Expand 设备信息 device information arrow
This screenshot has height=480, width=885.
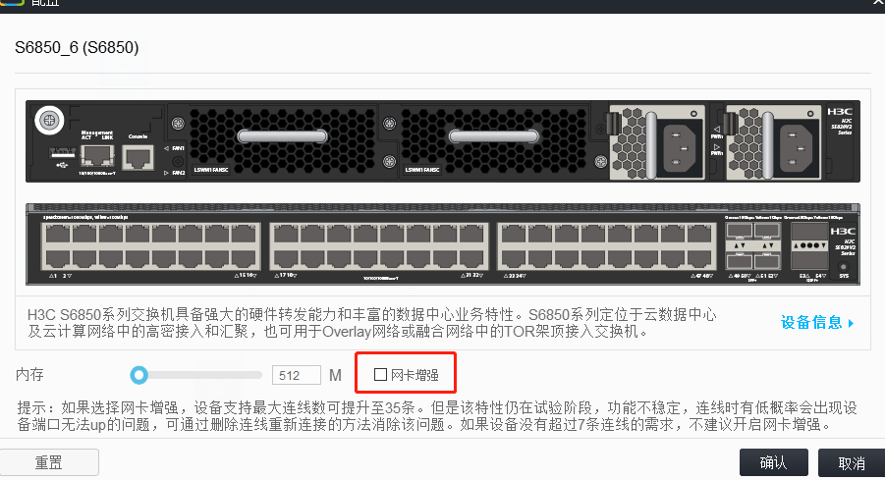pyautogui.click(x=852, y=323)
